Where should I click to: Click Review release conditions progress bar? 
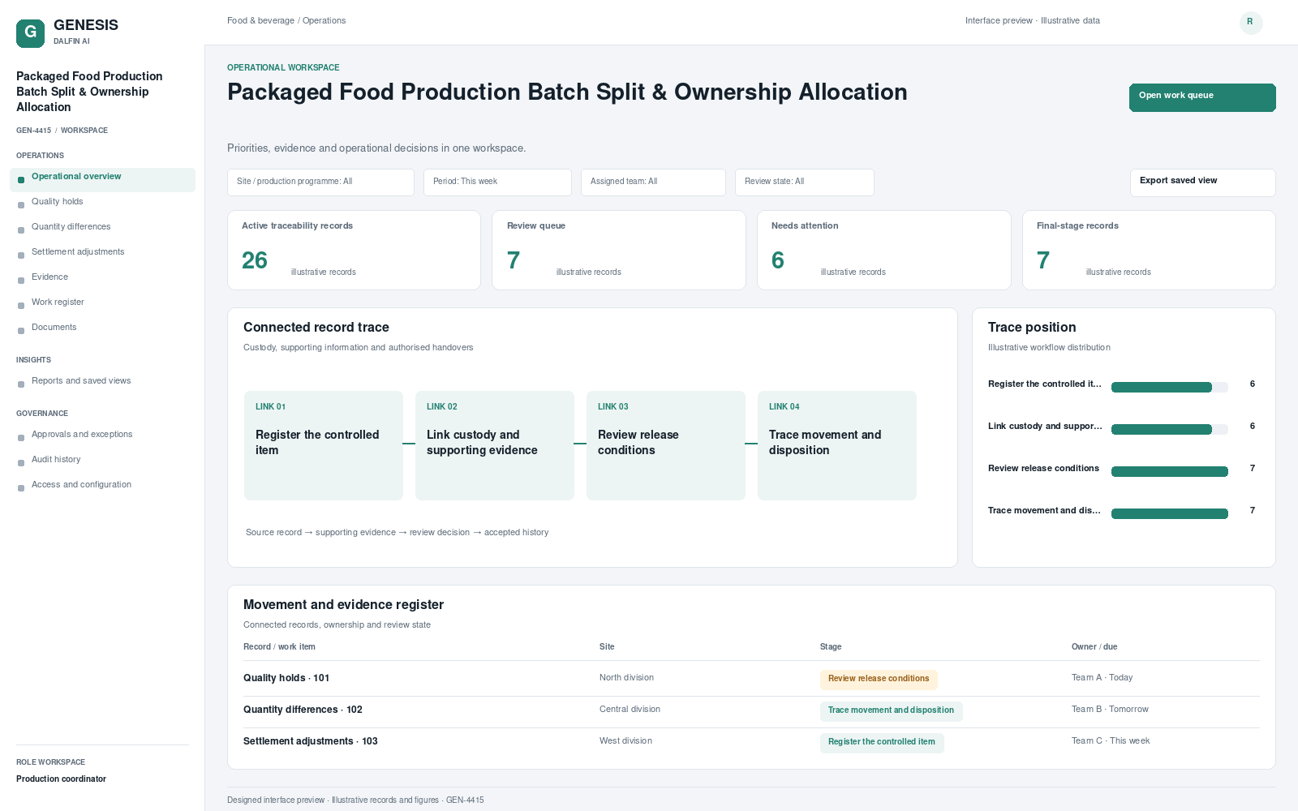(1170, 472)
